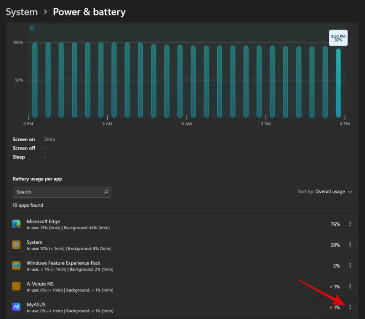Open more options for Microsoft Edge
Image resolution: width=365 pixels, height=319 pixels.
tap(350, 224)
